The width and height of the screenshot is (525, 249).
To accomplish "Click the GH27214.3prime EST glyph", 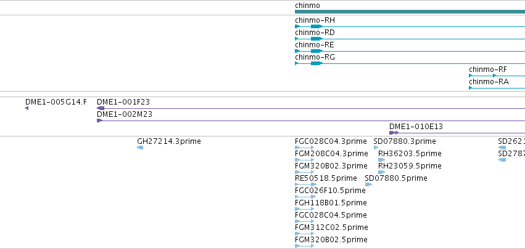I will point(140,148).
